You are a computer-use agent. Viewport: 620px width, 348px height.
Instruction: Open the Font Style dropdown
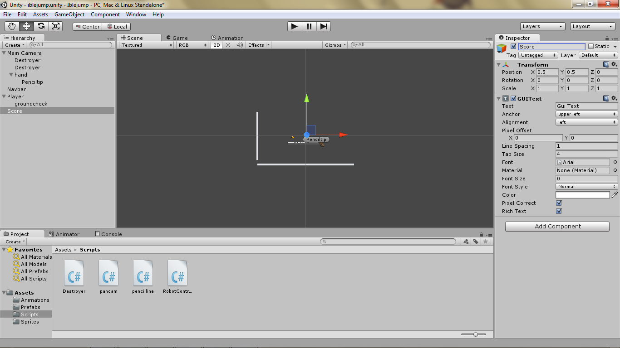coord(587,187)
